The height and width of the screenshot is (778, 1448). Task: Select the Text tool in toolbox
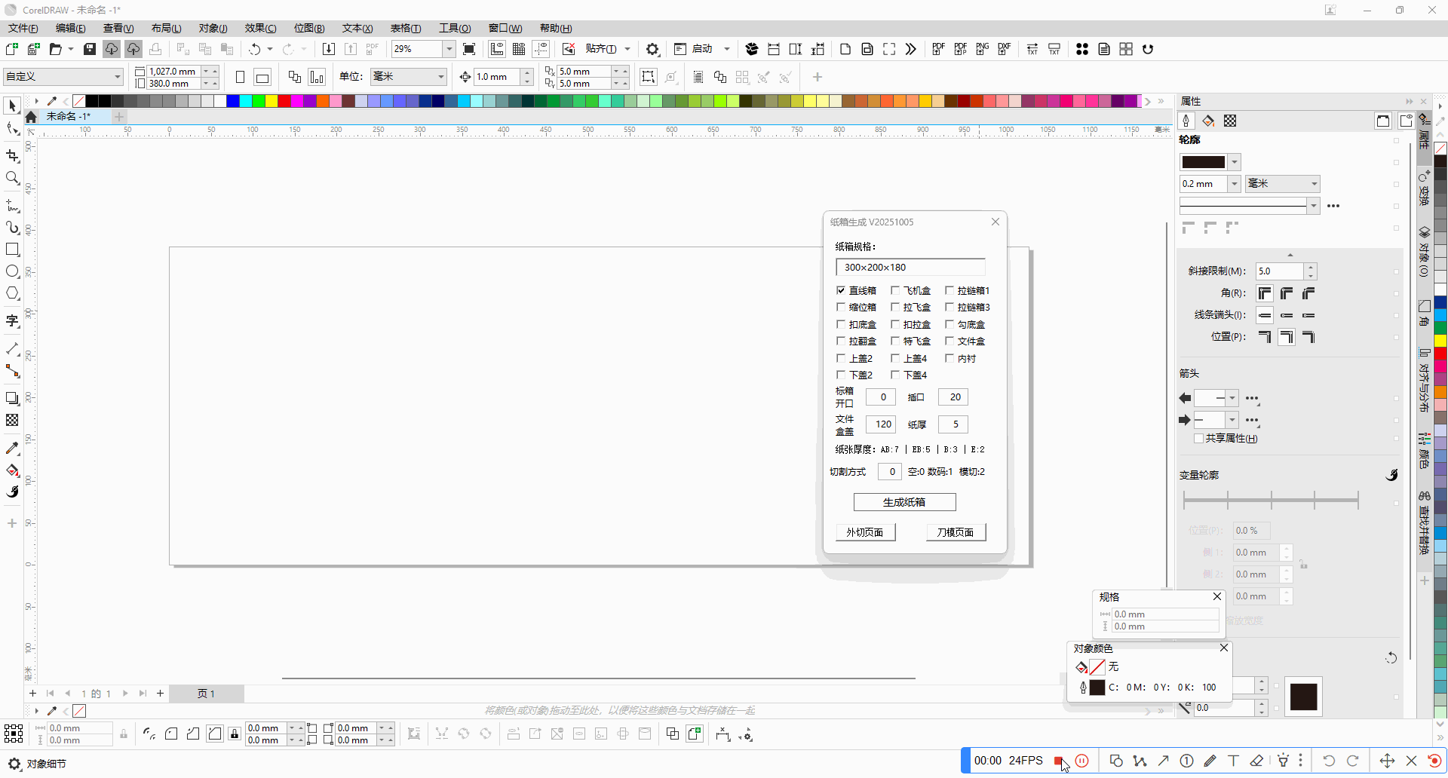12,321
